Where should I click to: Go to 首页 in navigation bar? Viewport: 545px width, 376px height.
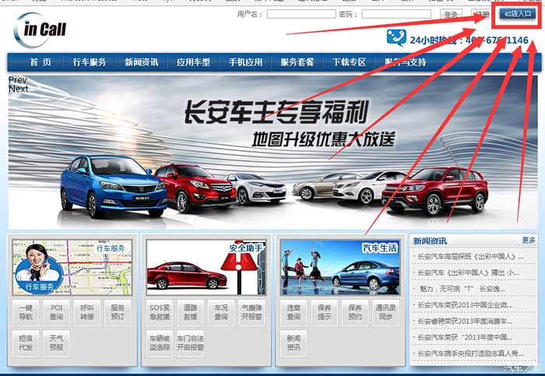(40, 62)
